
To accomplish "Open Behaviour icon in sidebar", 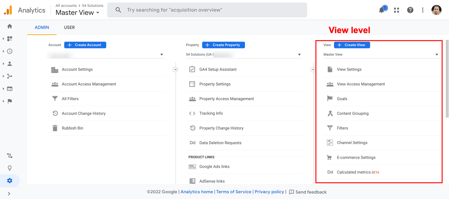I will pyautogui.click(x=10, y=89).
